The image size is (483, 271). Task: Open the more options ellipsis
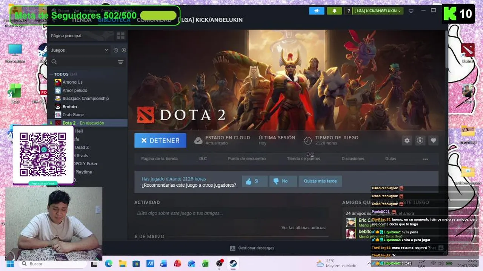(425, 159)
